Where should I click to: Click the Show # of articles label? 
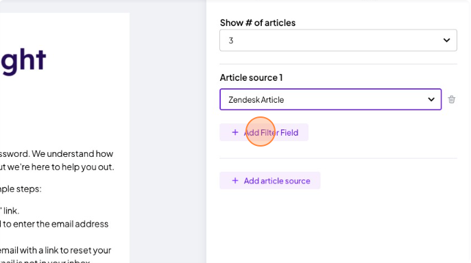tap(258, 23)
